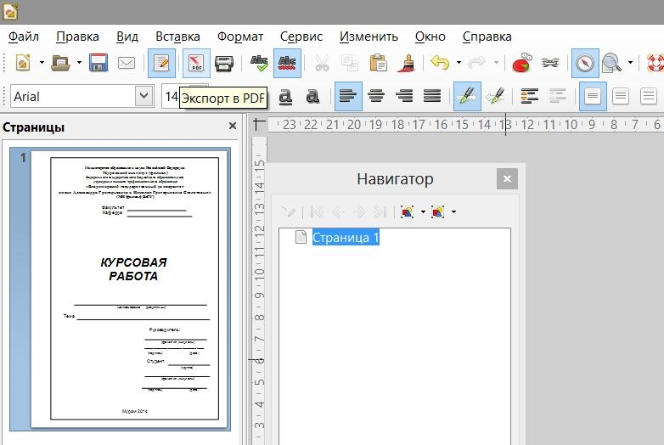This screenshot has width=664, height=445.
Task: Close the Страницы pages panel
Action: [x=233, y=127]
